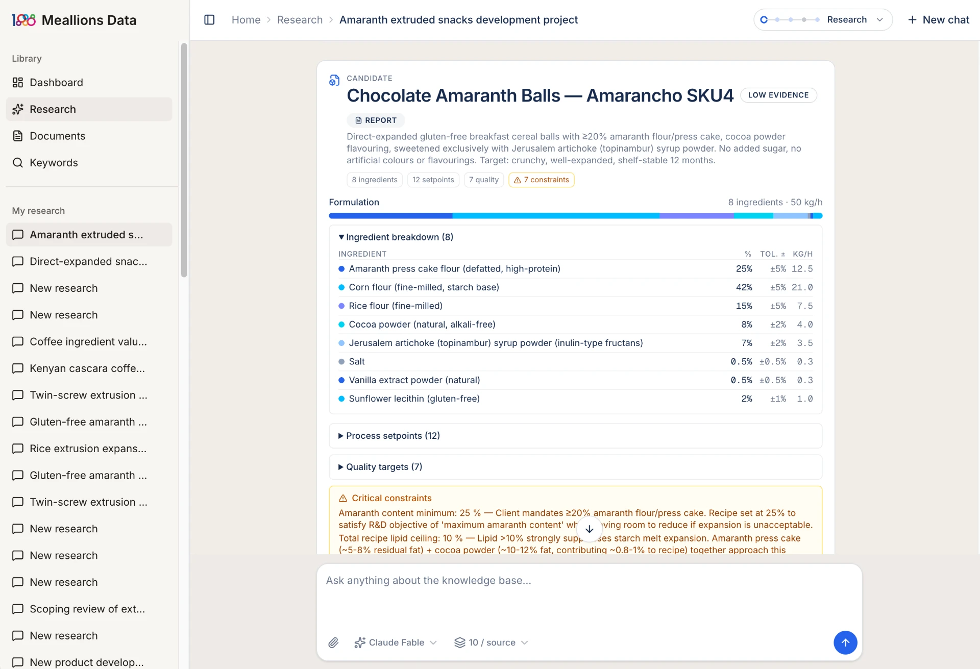Select the Sunflower lecithin row
980x669 pixels.
point(575,399)
